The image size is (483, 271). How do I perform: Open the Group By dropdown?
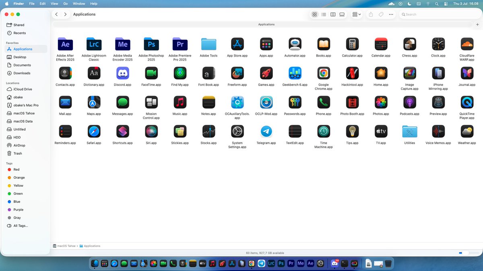point(357,14)
